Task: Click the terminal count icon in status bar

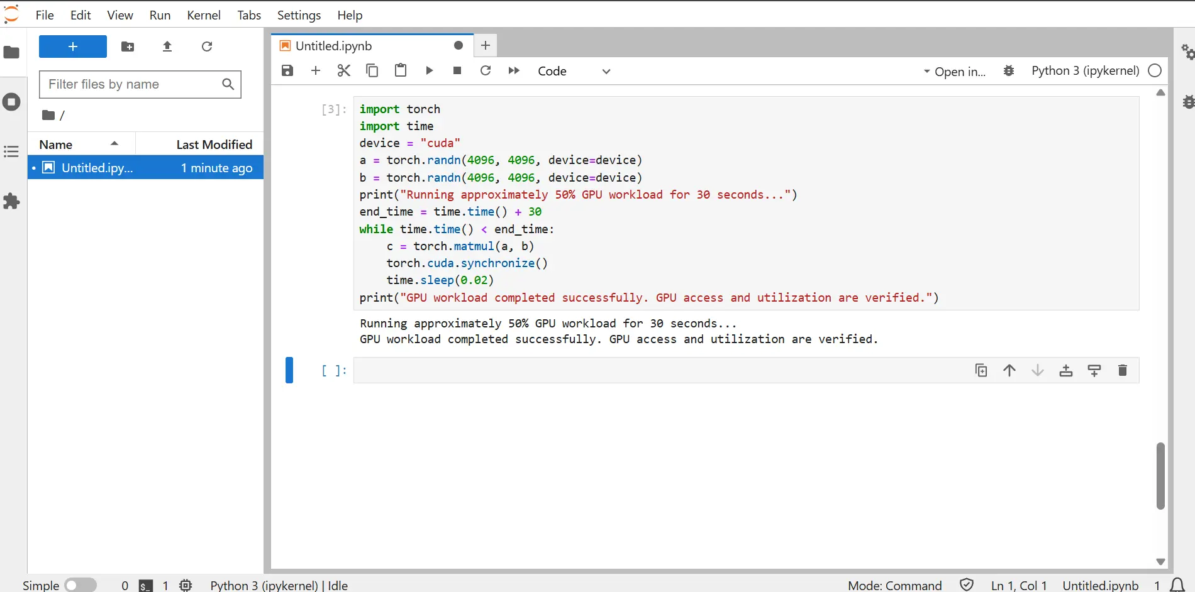Action: point(146,586)
